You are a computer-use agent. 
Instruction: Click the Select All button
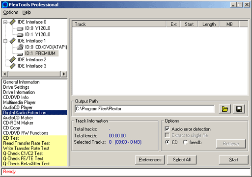[x=182, y=160]
